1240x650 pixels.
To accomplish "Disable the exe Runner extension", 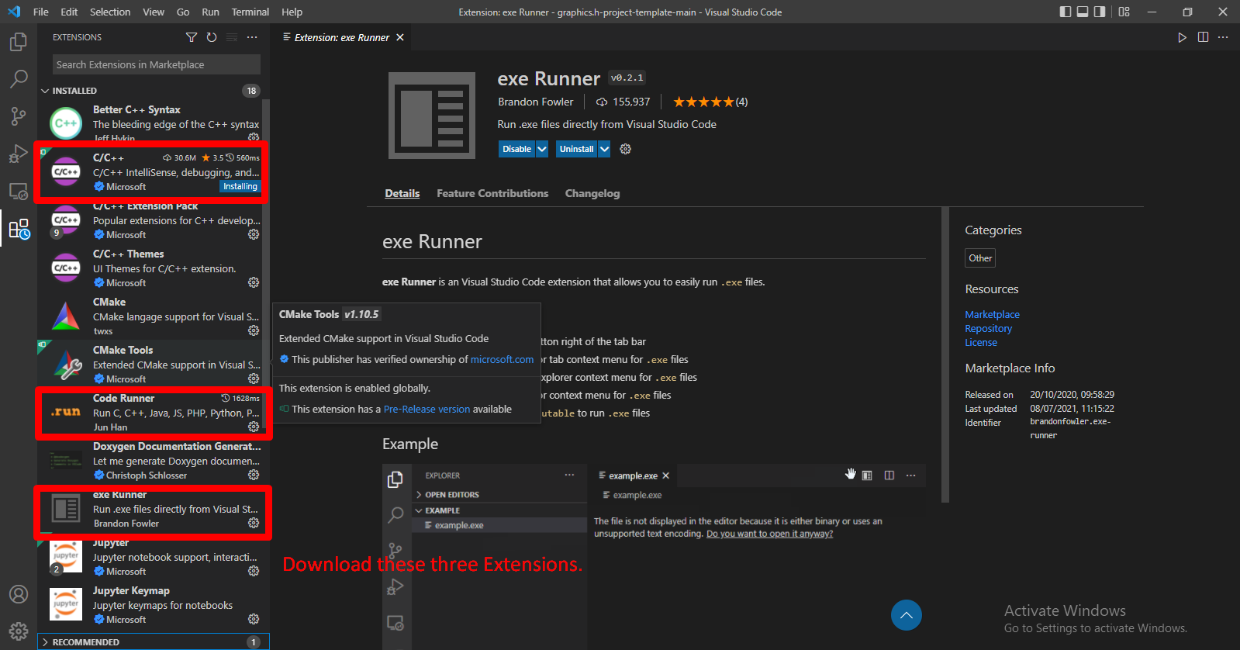I will 516,149.
